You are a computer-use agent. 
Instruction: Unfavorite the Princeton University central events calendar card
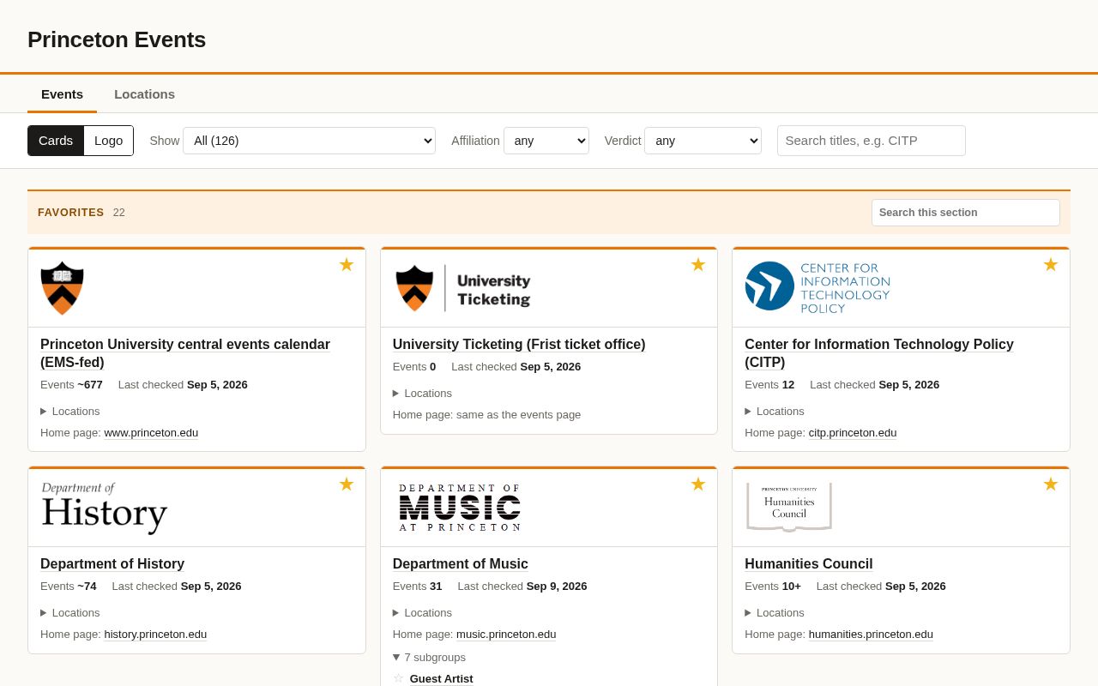[x=347, y=265]
